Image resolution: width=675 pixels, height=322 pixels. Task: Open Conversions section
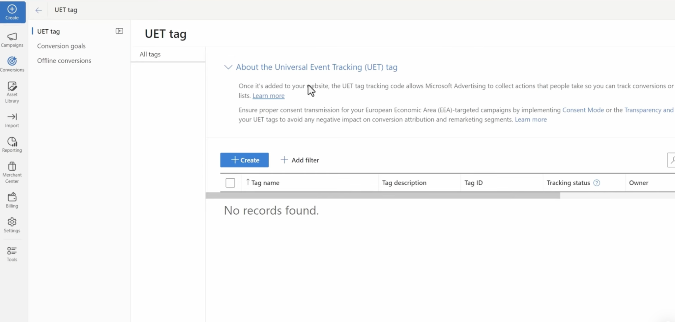12,64
